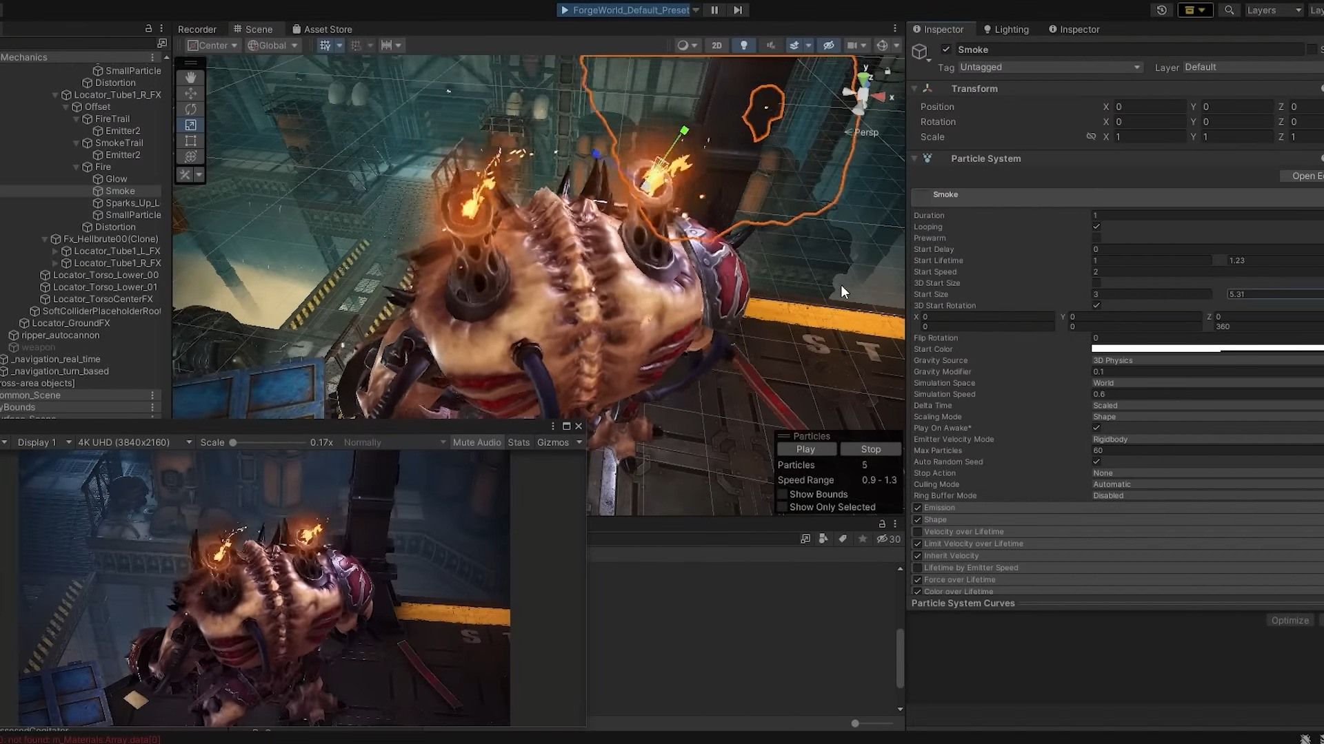Open scene Gizmos globe icon
This screenshot has width=1324, height=744.
[x=882, y=45]
